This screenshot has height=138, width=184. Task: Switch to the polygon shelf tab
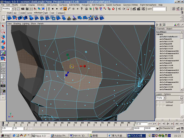[61, 13]
